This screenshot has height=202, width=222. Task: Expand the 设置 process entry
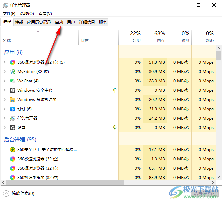click(x=5, y=128)
